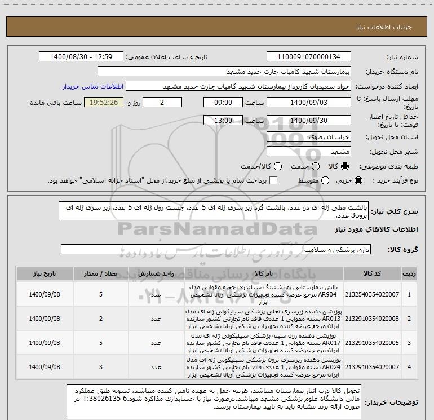Click the AR017 product name cell

[x=264, y=343]
